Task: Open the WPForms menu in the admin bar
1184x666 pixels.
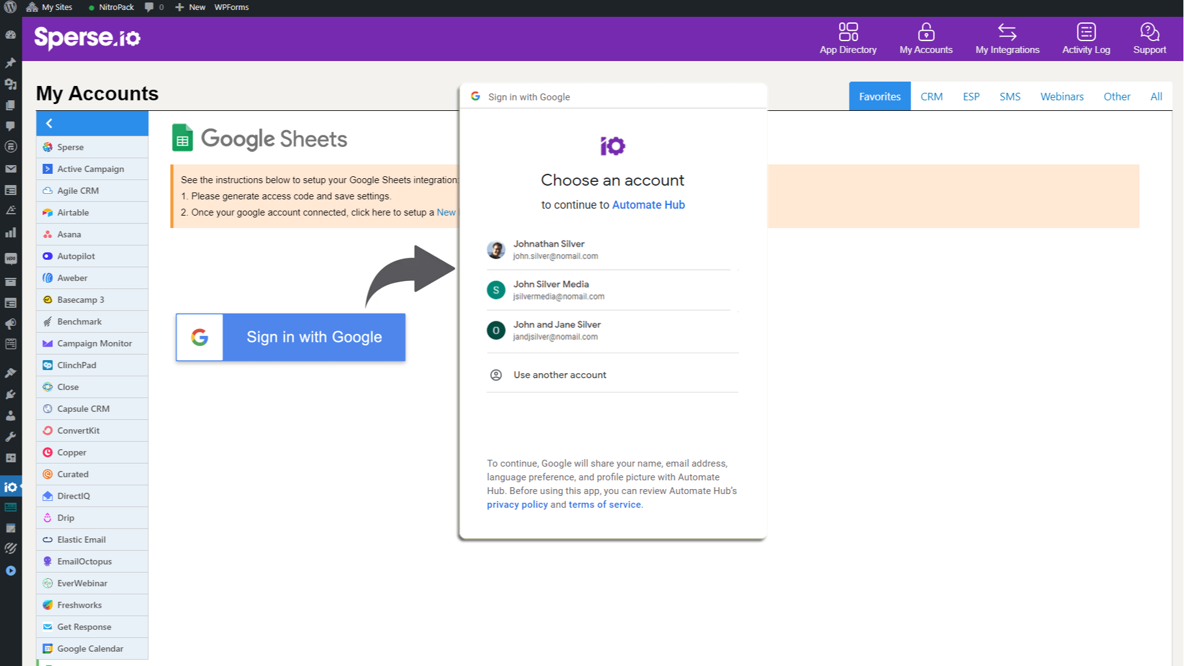Action: point(231,7)
